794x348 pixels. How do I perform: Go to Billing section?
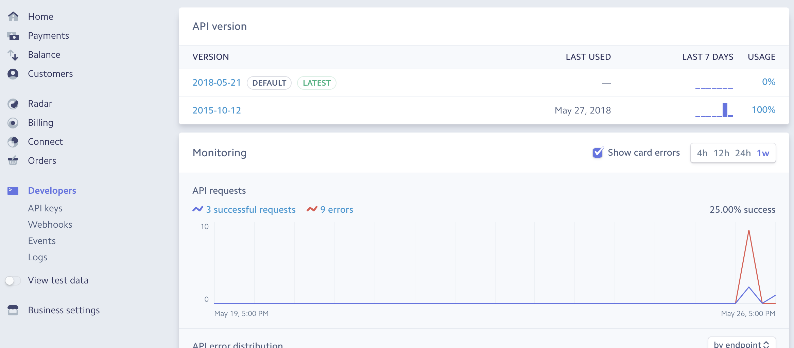coord(40,122)
